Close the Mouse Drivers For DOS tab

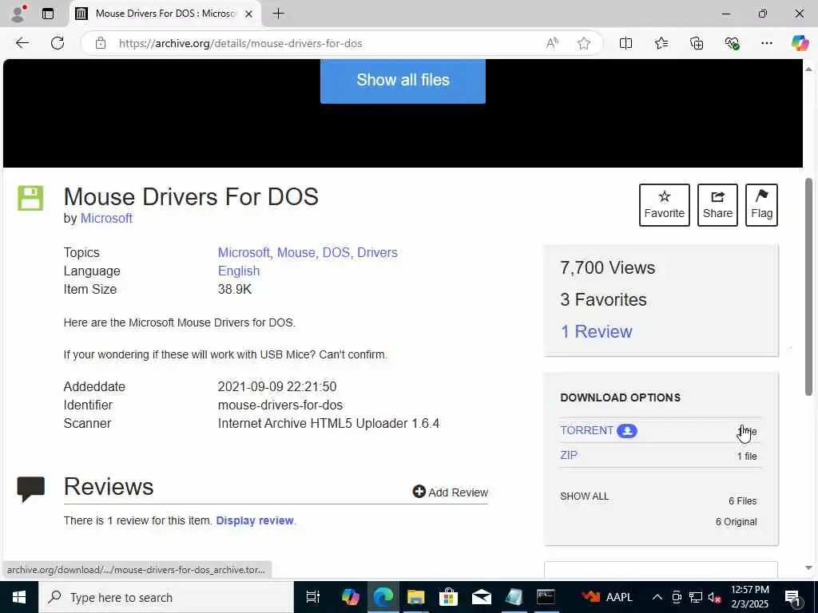pyautogui.click(x=249, y=14)
